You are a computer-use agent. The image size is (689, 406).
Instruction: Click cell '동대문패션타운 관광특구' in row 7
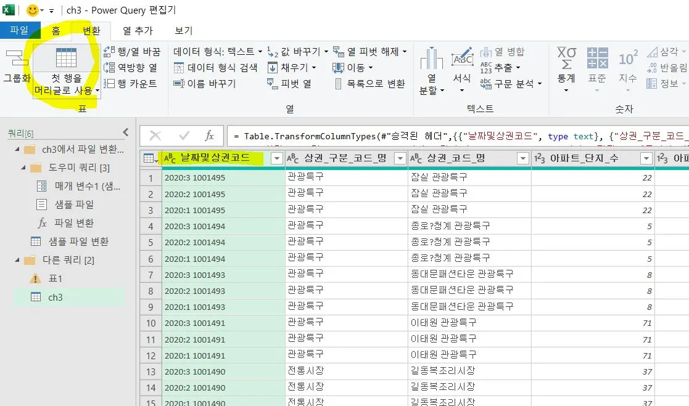tap(469, 275)
